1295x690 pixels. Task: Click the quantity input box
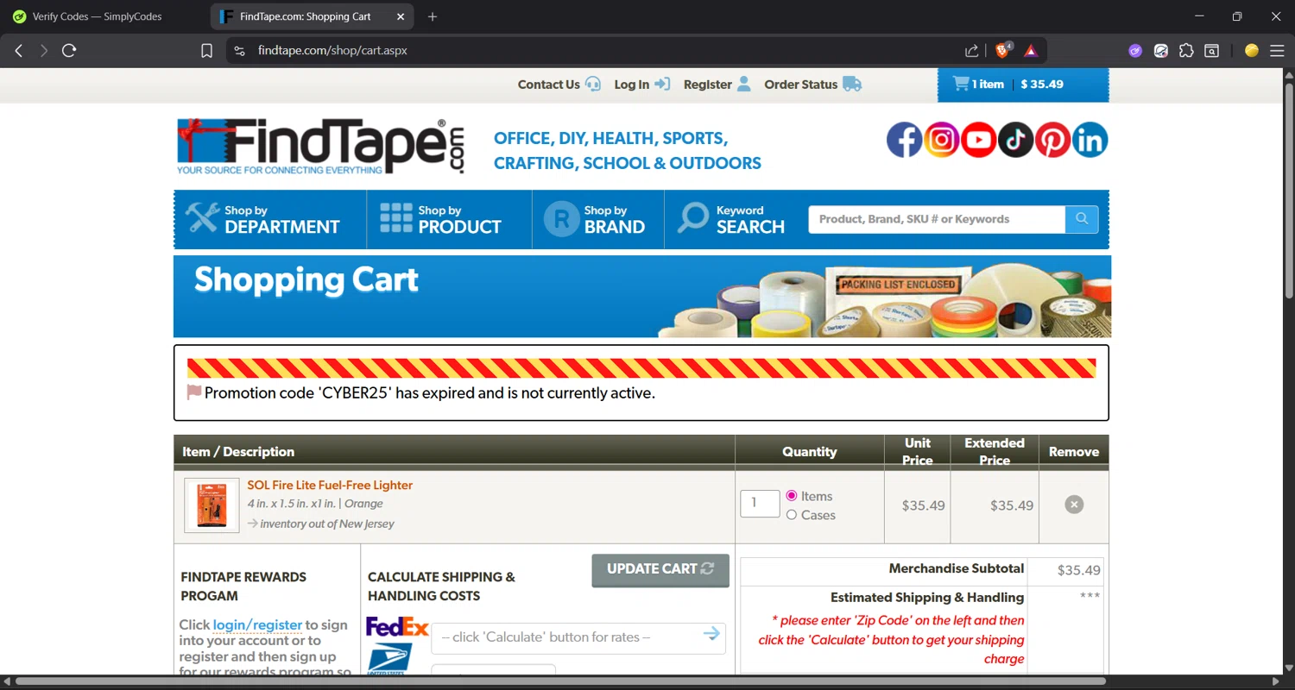point(760,504)
